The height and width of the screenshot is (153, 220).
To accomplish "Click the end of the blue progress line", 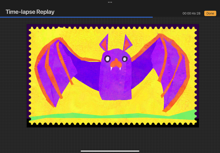I will 152,17.
